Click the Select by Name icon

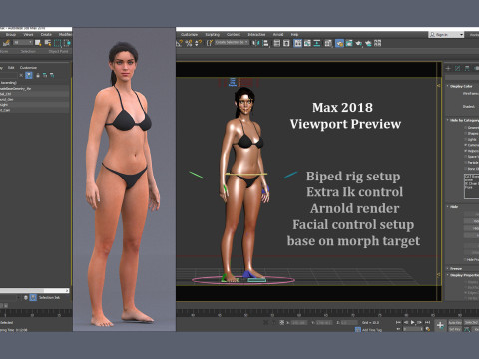(x=48, y=43)
